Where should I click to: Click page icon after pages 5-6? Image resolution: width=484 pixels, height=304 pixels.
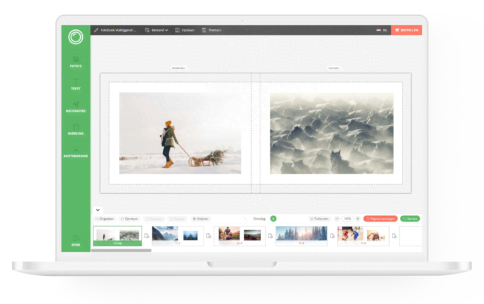coord(332,236)
